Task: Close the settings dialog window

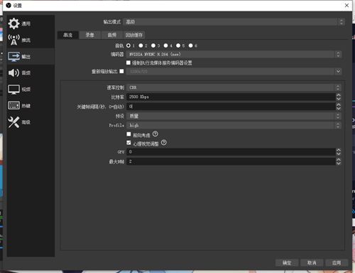Action: coord(346,5)
